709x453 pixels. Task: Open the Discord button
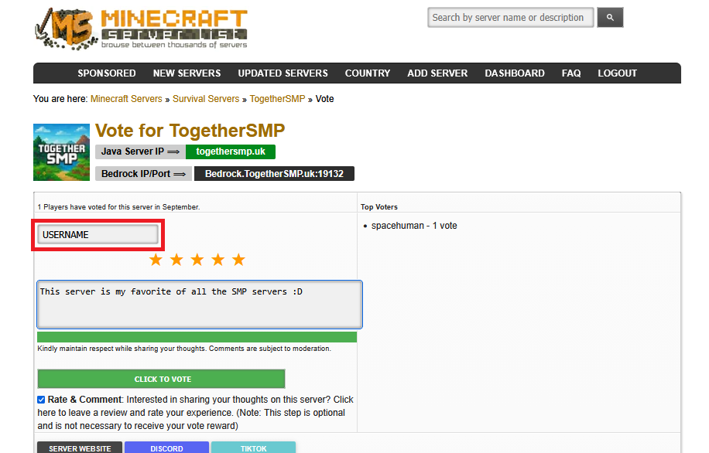point(167,448)
